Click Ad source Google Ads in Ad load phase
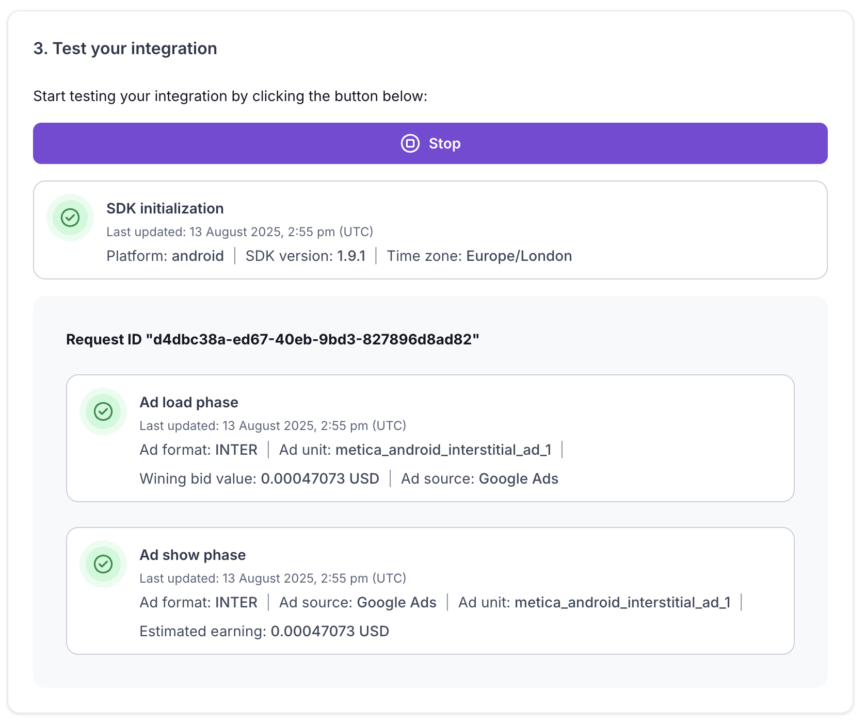Viewport: 866px width, 727px height. [x=518, y=478]
